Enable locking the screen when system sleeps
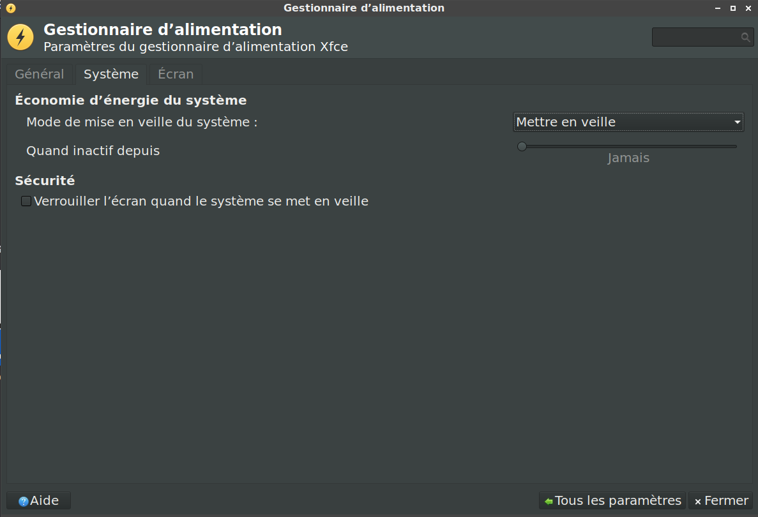758x517 pixels. (26, 202)
